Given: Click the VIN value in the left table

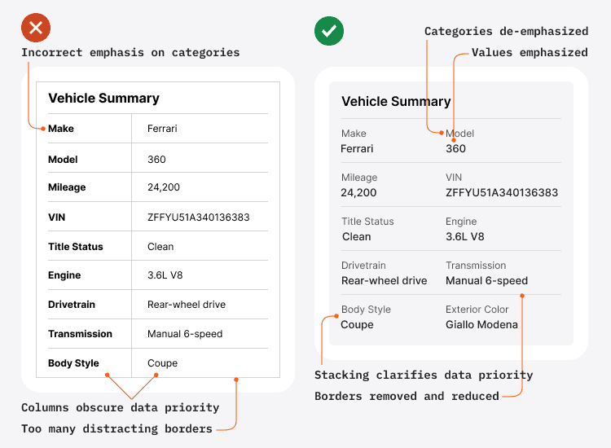Looking at the screenshot, I should pyautogui.click(x=198, y=217).
